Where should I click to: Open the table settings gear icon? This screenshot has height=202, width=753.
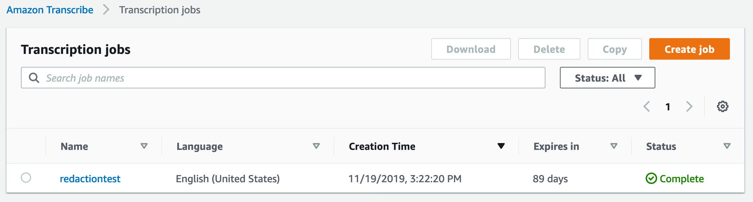(722, 106)
